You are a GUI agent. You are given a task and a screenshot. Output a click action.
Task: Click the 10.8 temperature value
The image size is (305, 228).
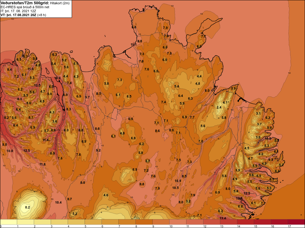[268, 138]
